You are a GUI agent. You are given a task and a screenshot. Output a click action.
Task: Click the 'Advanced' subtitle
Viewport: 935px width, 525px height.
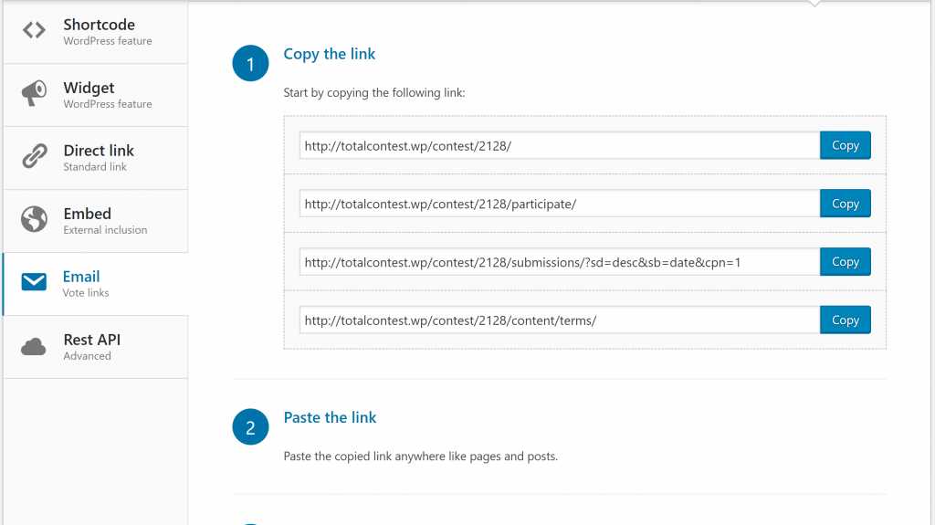(87, 356)
